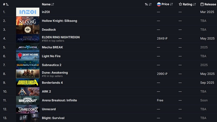Click the Mecha BREAK game title
Viewport: 217px width, 122px height.
pyautogui.click(x=52, y=47)
